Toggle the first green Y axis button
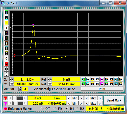This screenshot has width=127, height=114. click(x=83, y=84)
